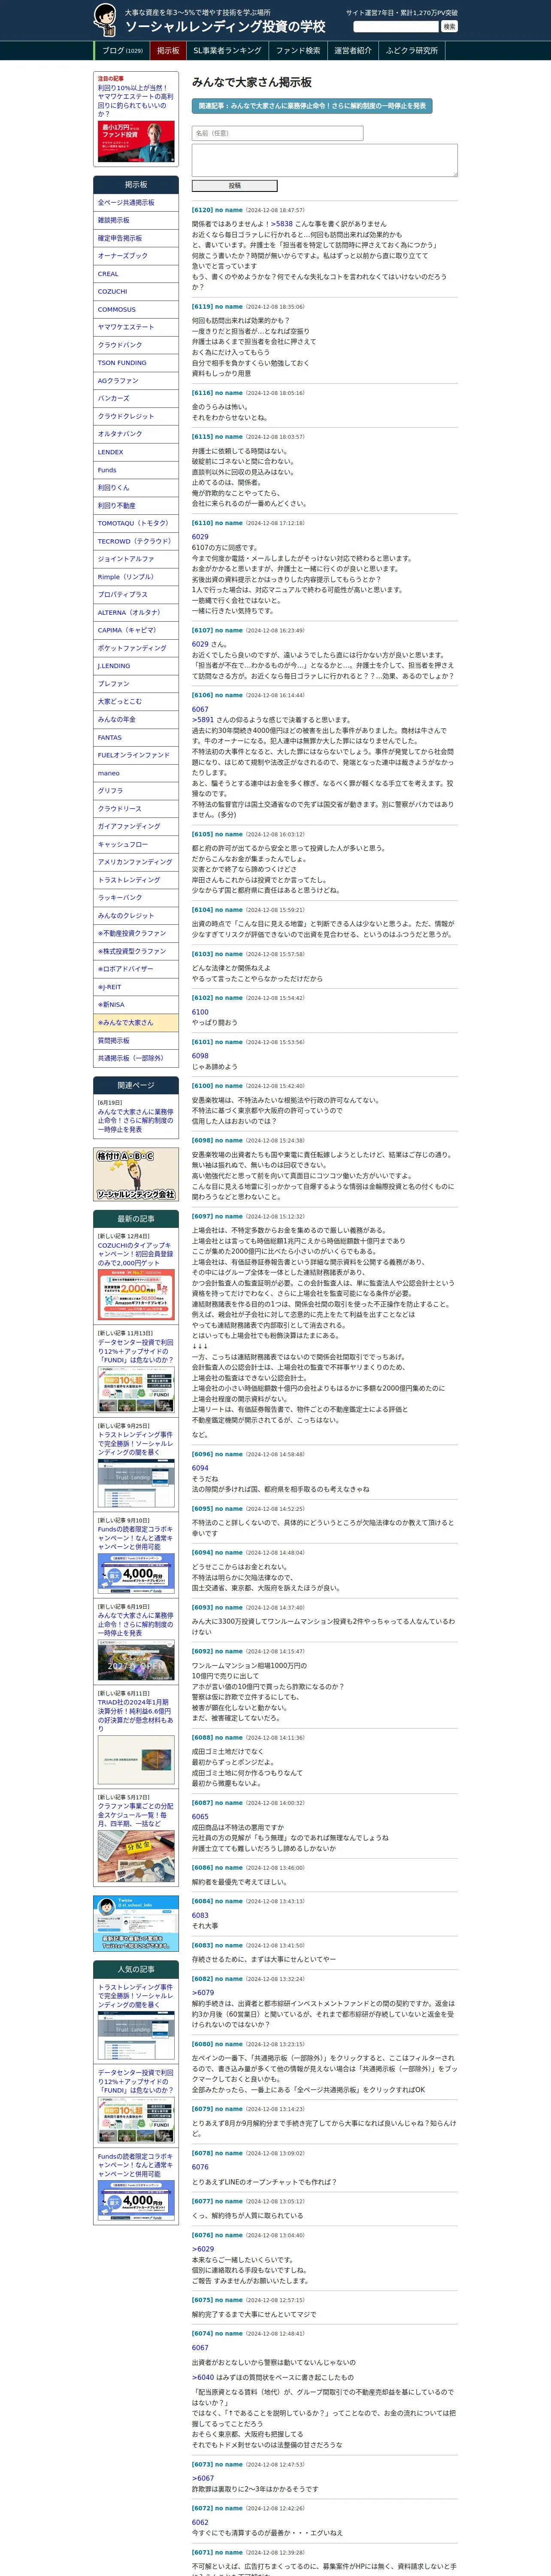Open the COMMOSUS board link

pos(136,310)
